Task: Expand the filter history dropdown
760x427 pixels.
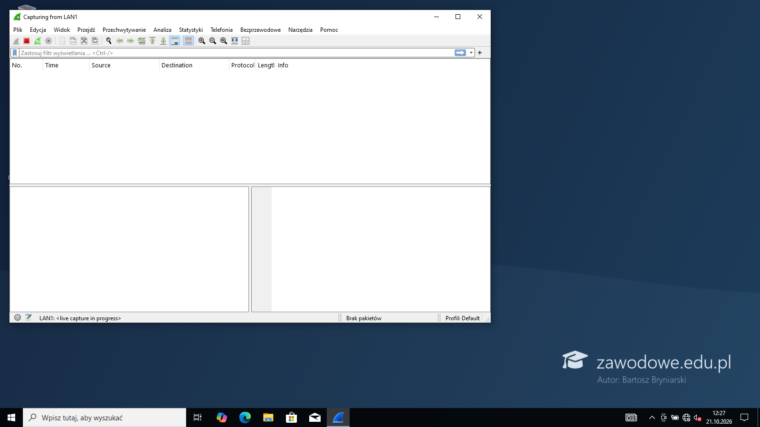Action: tap(471, 53)
